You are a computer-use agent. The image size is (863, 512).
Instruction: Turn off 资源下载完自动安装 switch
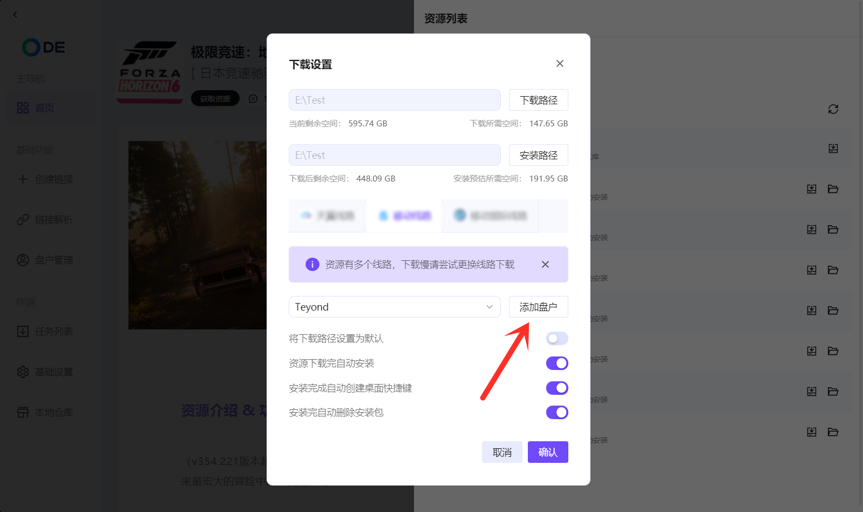[557, 363]
